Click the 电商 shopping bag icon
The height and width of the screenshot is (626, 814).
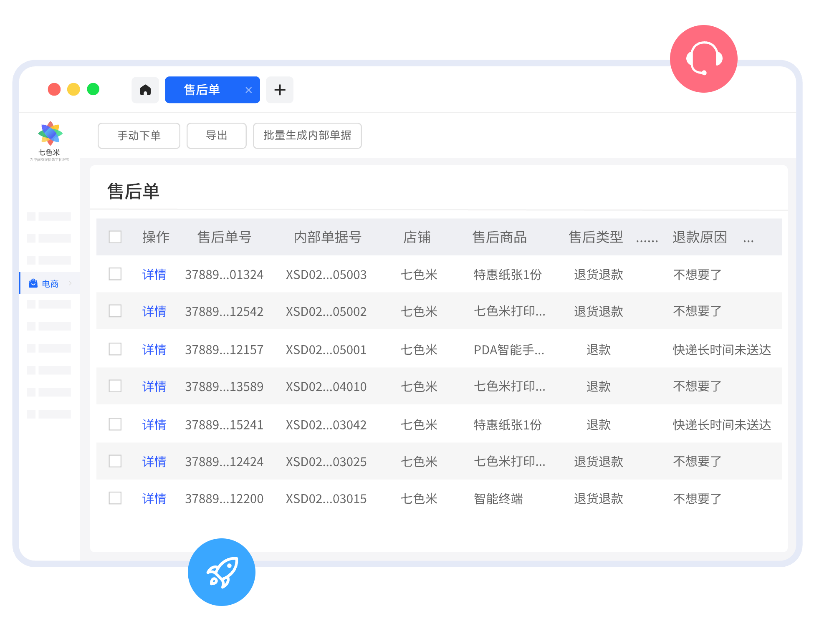pyautogui.click(x=33, y=283)
